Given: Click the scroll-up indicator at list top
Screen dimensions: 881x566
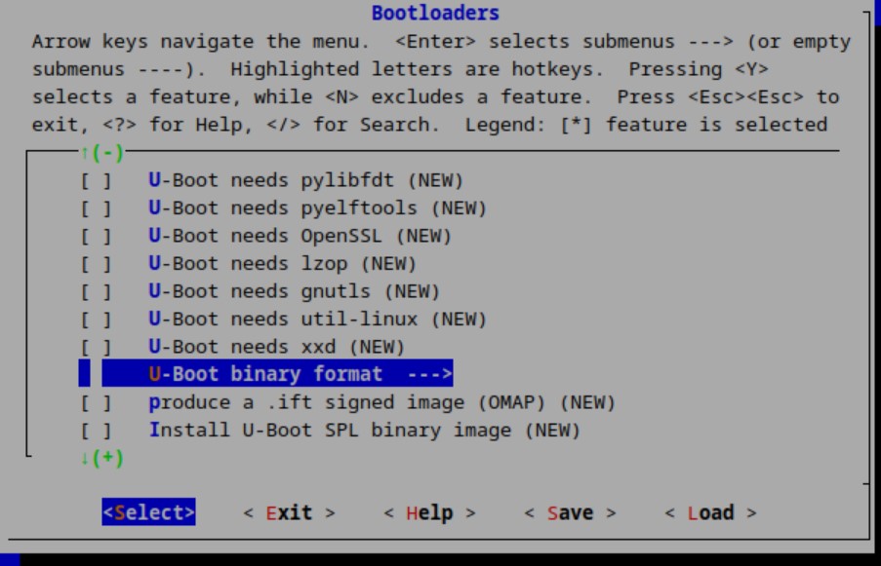Looking at the screenshot, I should click(x=102, y=153).
